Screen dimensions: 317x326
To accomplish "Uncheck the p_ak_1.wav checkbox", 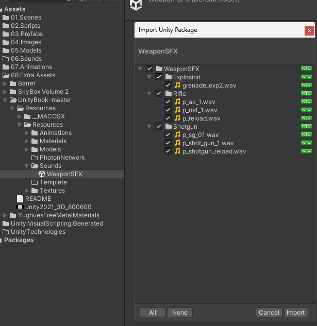I will point(168,101).
